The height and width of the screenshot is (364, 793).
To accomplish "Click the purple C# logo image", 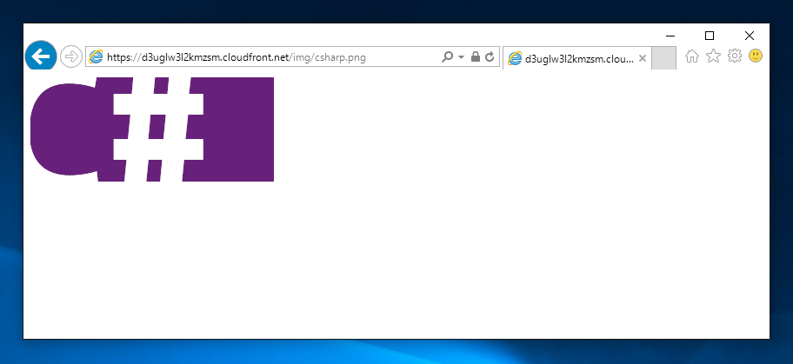I will (152, 129).
